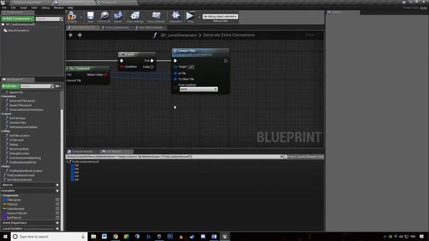Navigate forward with the graph's right arrow
429x241 pixels.
80,35
